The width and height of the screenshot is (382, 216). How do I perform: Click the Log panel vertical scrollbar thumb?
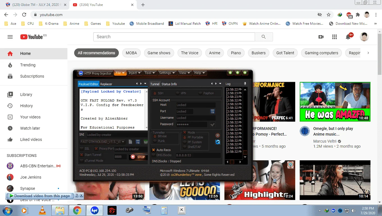pos(245,152)
